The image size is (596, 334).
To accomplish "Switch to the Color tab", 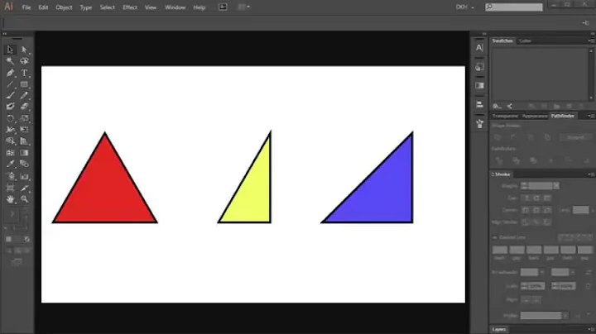I will (525, 41).
